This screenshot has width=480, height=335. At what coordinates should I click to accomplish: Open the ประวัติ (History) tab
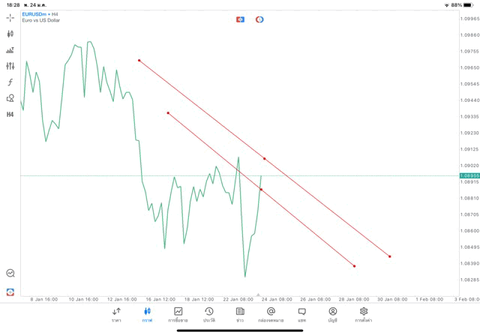pos(208,314)
